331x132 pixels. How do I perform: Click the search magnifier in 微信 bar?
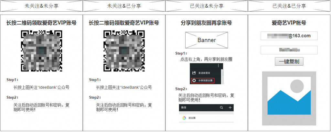pos(221,107)
